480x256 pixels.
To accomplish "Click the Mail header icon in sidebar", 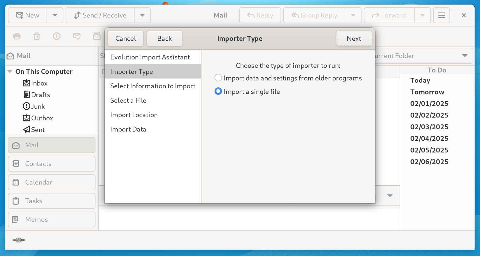I will [x=10, y=56].
